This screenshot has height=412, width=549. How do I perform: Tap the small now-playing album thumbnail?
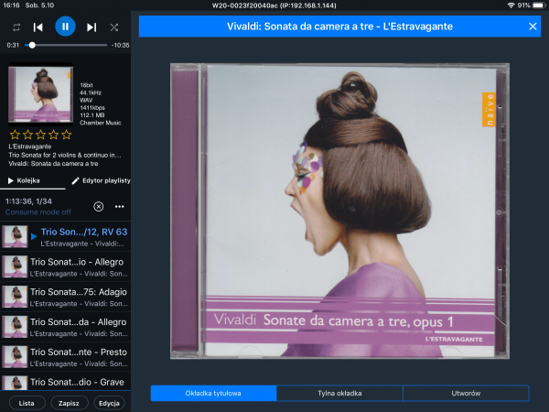[40, 94]
